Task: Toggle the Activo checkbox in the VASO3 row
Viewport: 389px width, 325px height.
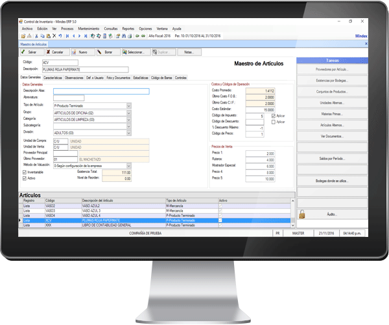Action: 220,211
